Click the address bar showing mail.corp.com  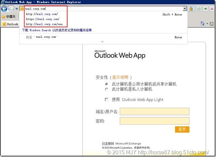pos(103,9)
